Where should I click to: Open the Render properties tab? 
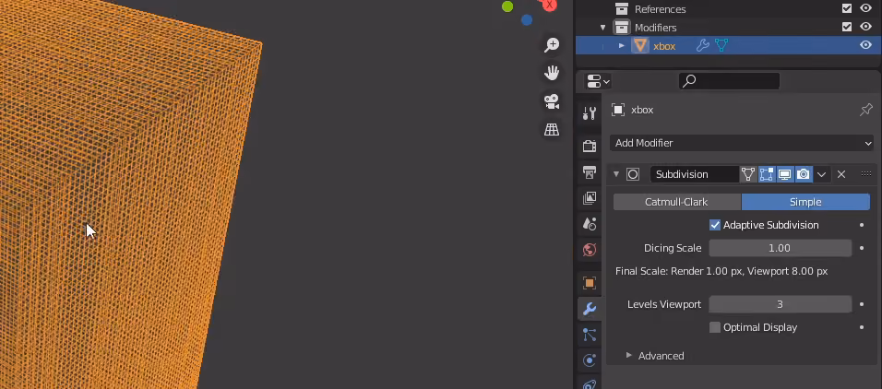tap(590, 147)
